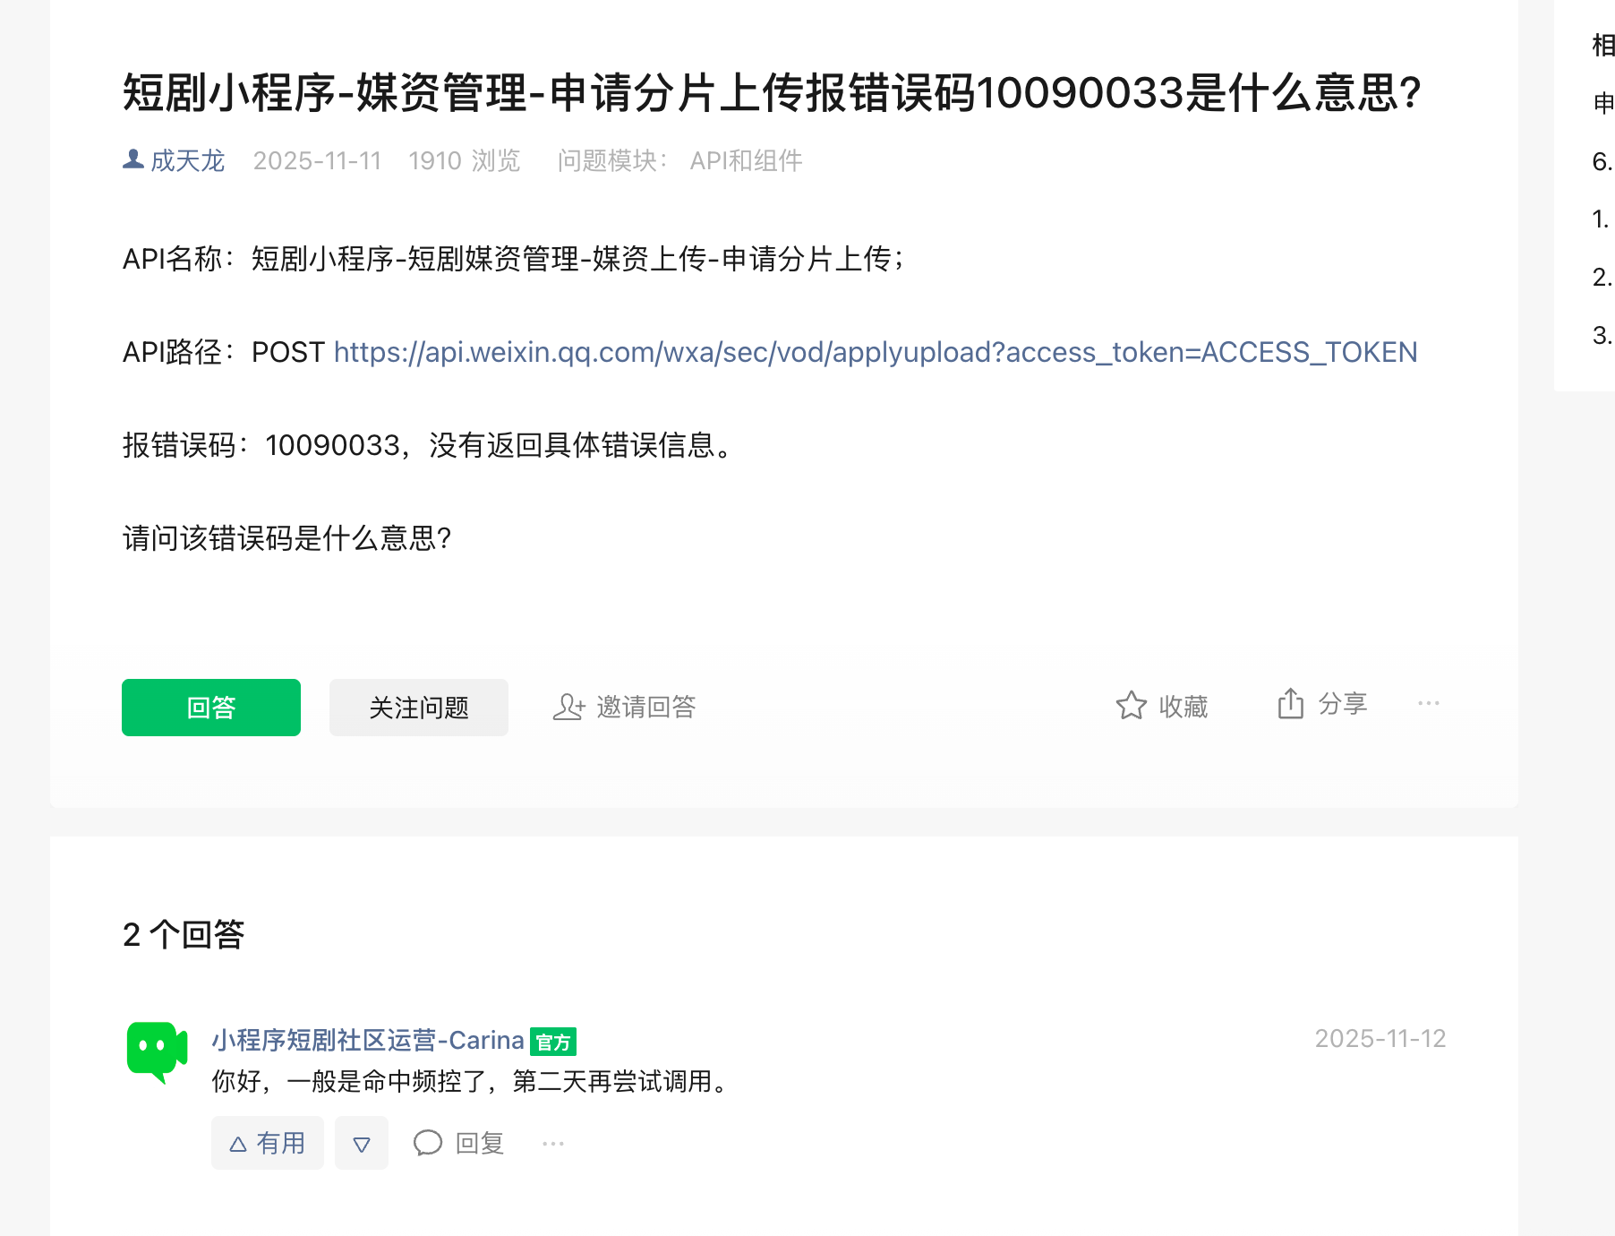Click the green 回答 button
Screen dimensions: 1615x1236
(211, 708)
